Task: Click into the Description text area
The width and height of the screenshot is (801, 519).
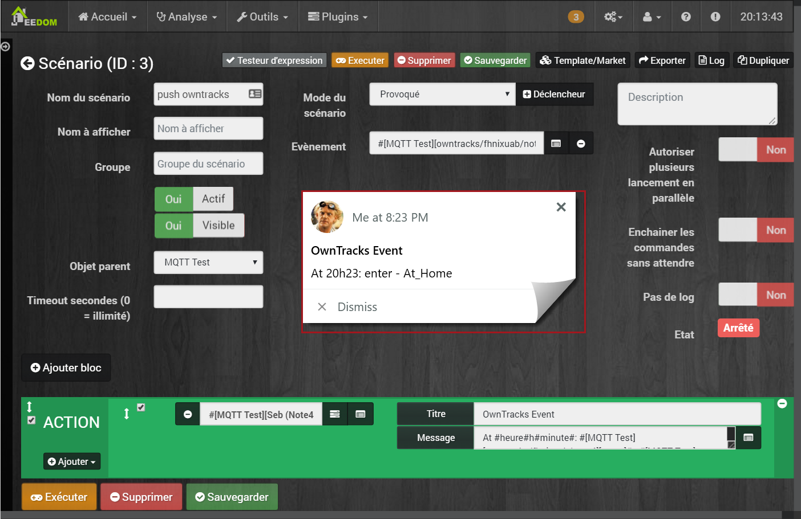Action: tap(697, 104)
